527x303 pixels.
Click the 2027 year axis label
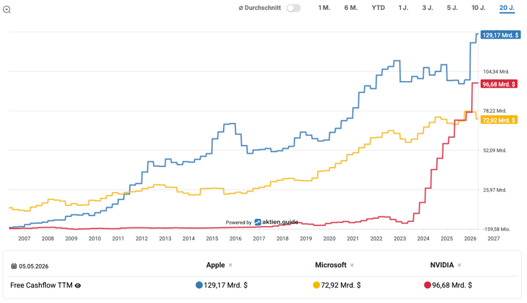[x=494, y=239]
